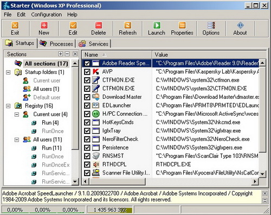Refresh the startup list
Viewport: 271px width, 215px height.
click(128, 29)
